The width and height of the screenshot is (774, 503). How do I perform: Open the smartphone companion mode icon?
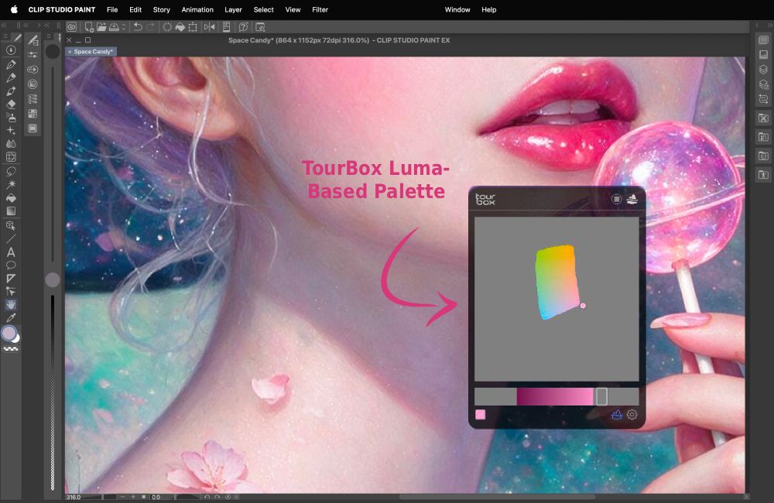(227, 26)
